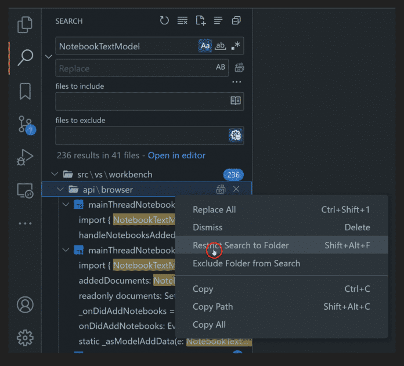Screen dimensions: 404x366
Task: Open the Run and Debug view
Action: (25, 157)
